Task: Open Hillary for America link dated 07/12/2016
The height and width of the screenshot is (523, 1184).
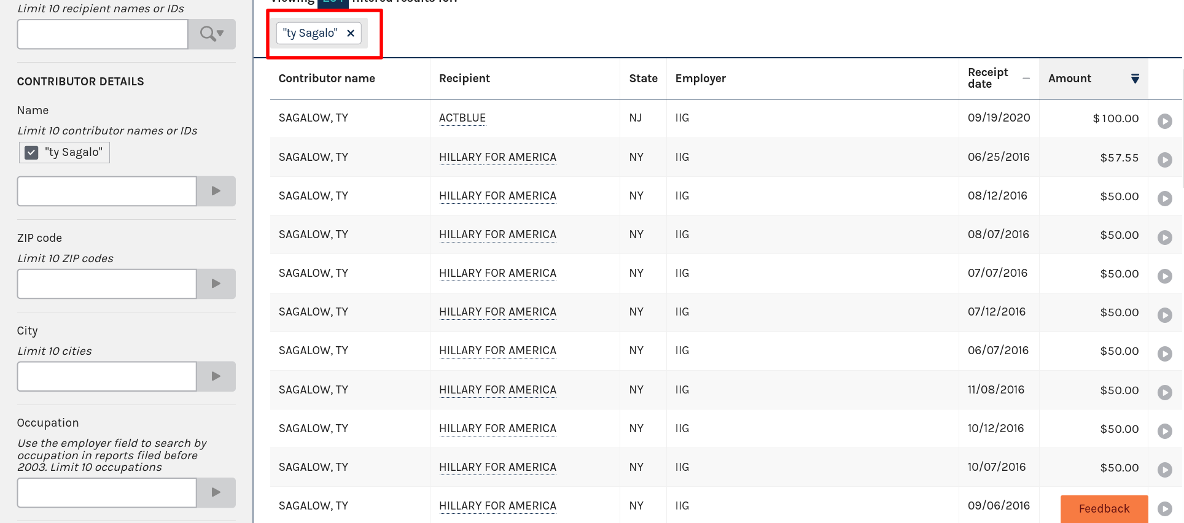Action: [x=497, y=312]
